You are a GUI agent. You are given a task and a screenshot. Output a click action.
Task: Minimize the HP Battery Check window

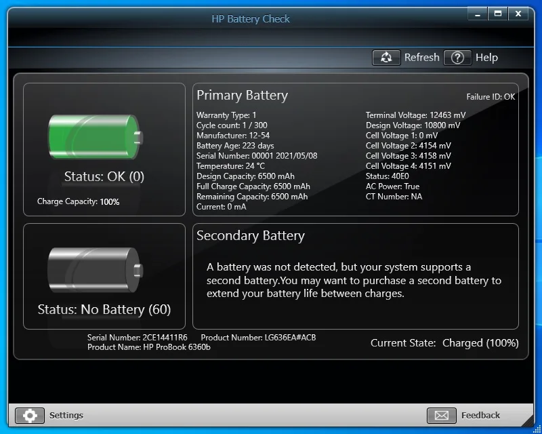pos(478,14)
